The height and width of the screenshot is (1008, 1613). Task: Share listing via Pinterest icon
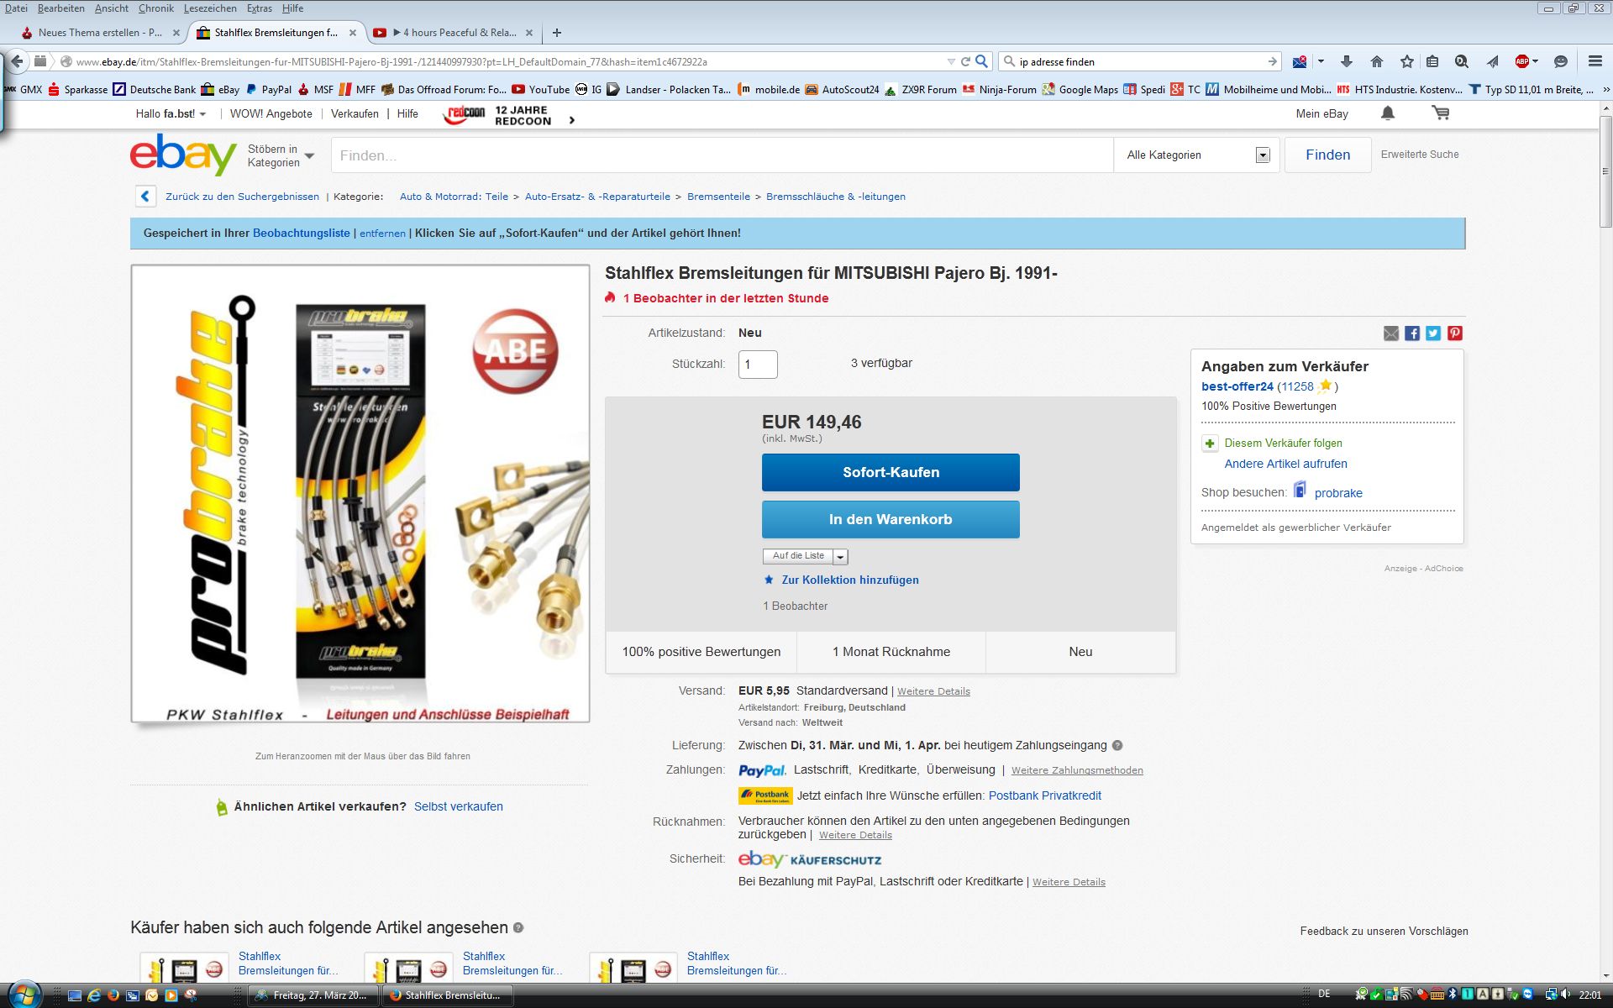(1455, 333)
